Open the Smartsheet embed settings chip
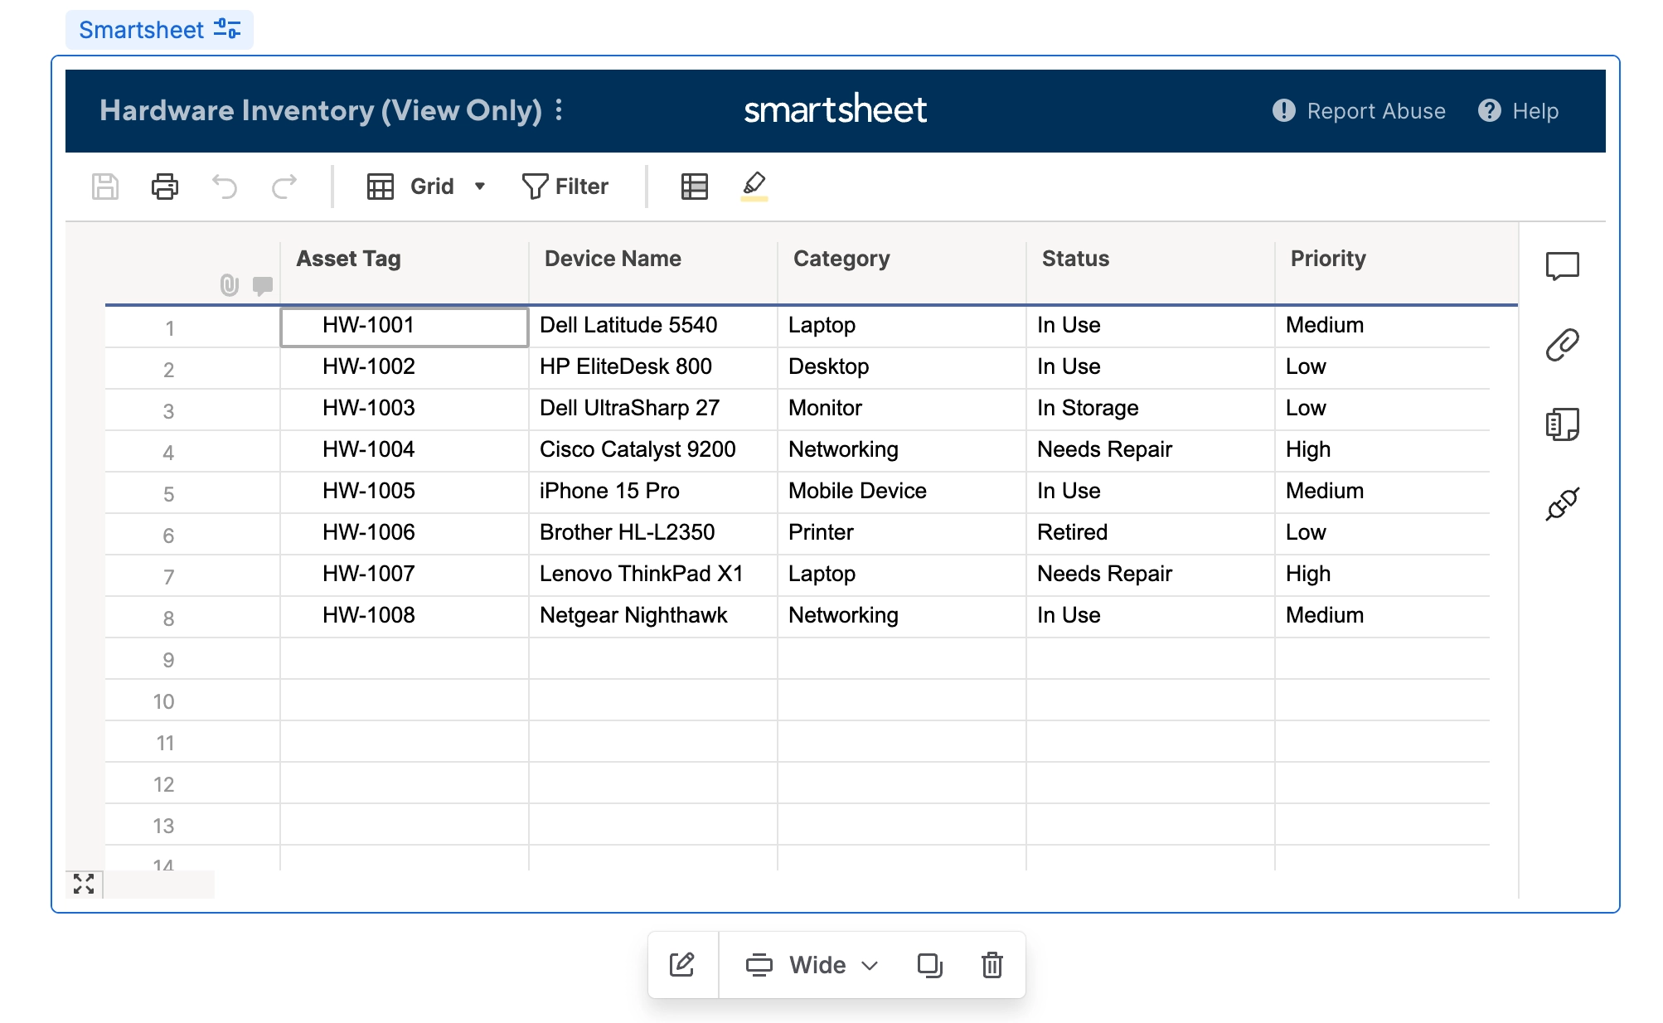 pyautogui.click(x=159, y=30)
